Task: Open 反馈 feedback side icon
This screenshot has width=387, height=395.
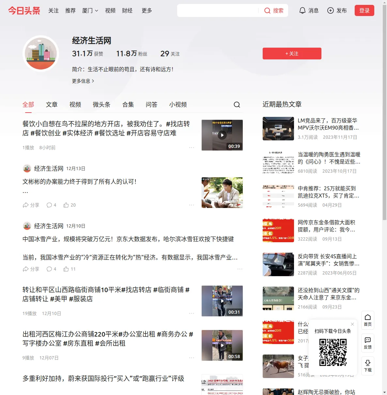Action: pos(368,343)
